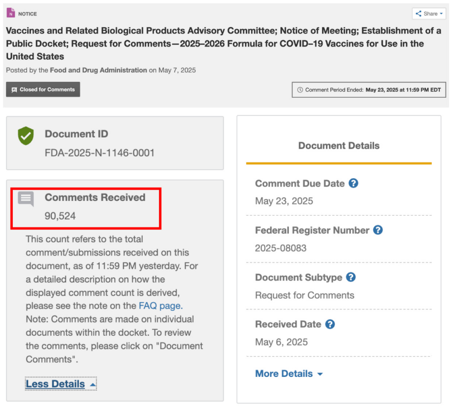This screenshot has width=453, height=406.
Task: Show help for Received Date
Action: [x=330, y=324]
